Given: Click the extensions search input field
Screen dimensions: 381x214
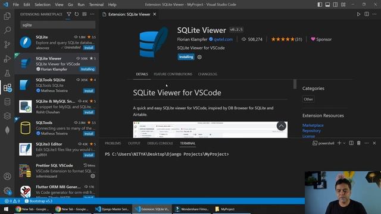Looking at the screenshot, I should coord(58,25).
